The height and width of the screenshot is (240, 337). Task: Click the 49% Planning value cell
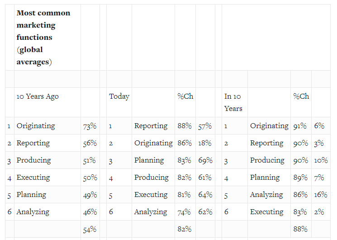click(90, 195)
